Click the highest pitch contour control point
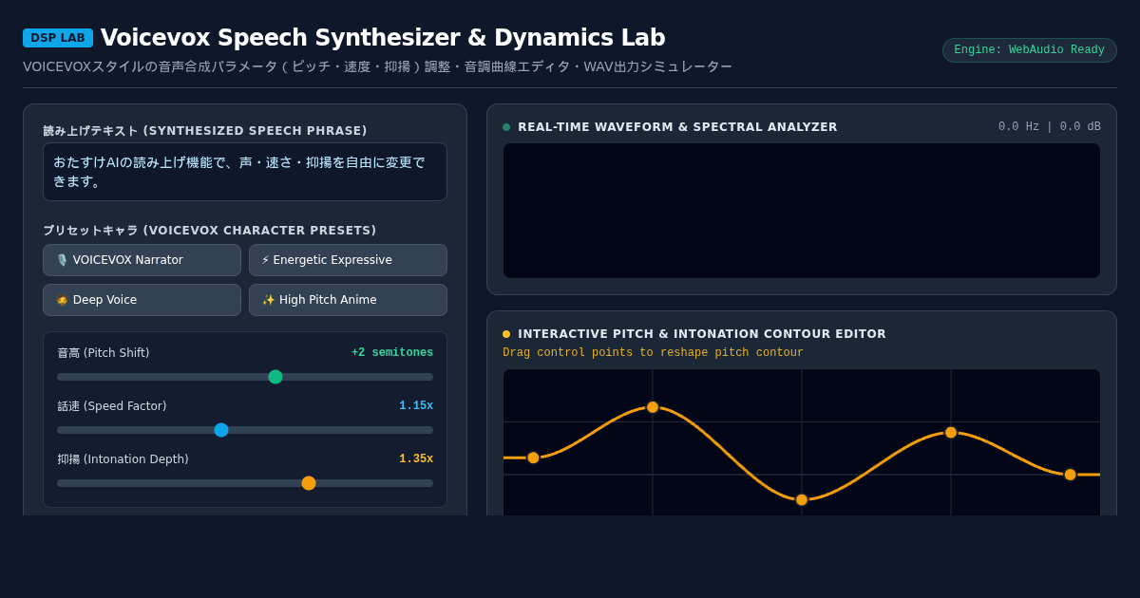This screenshot has width=1140, height=598. 653,407
